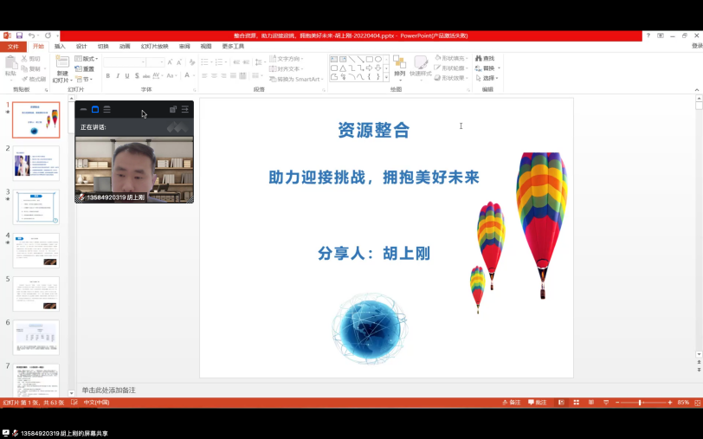Viewport: 703px width, 439px height.
Task: Click the Save icon in quick access toolbar
Action: tap(19, 36)
